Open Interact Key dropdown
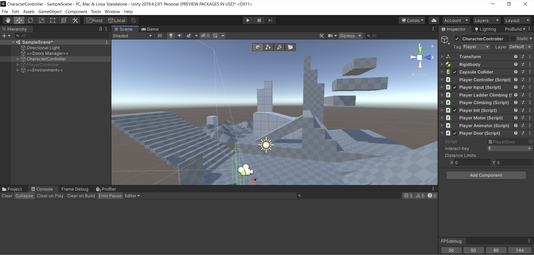534x255 pixels. click(510, 148)
